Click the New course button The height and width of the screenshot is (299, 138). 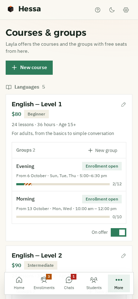point(29,68)
